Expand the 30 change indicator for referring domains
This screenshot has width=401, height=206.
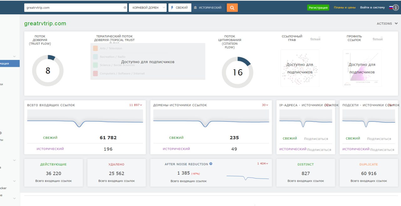pos(265,105)
